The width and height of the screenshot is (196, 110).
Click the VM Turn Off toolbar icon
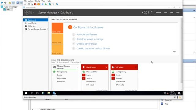point(32,4)
